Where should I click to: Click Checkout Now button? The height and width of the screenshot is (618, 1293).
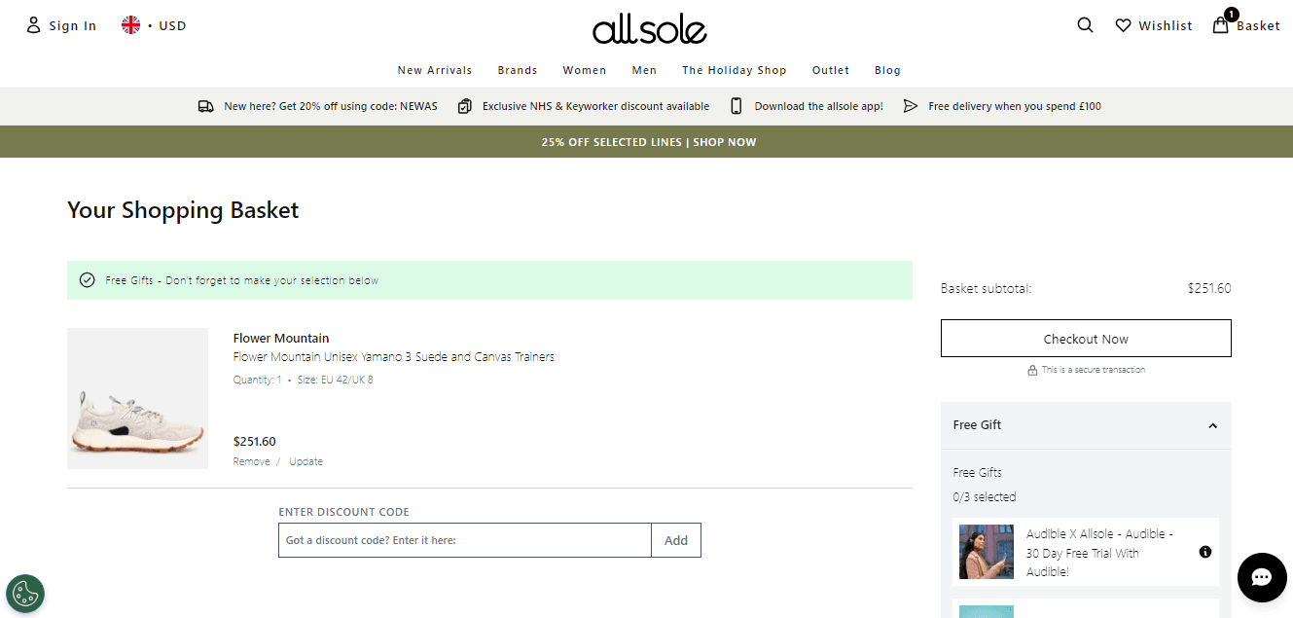coord(1086,339)
